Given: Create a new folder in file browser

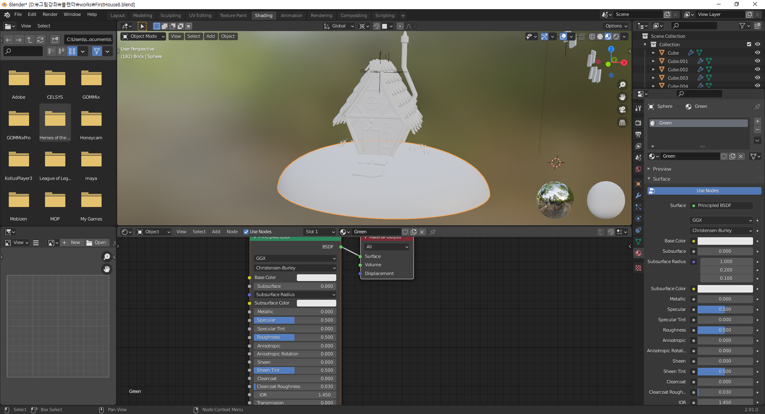Looking at the screenshot, I should (x=55, y=39).
